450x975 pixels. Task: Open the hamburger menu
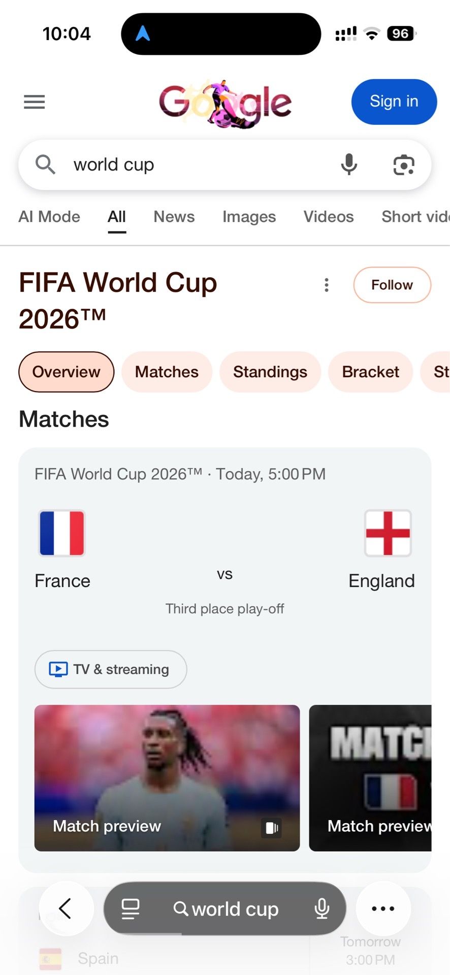coord(34,102)
